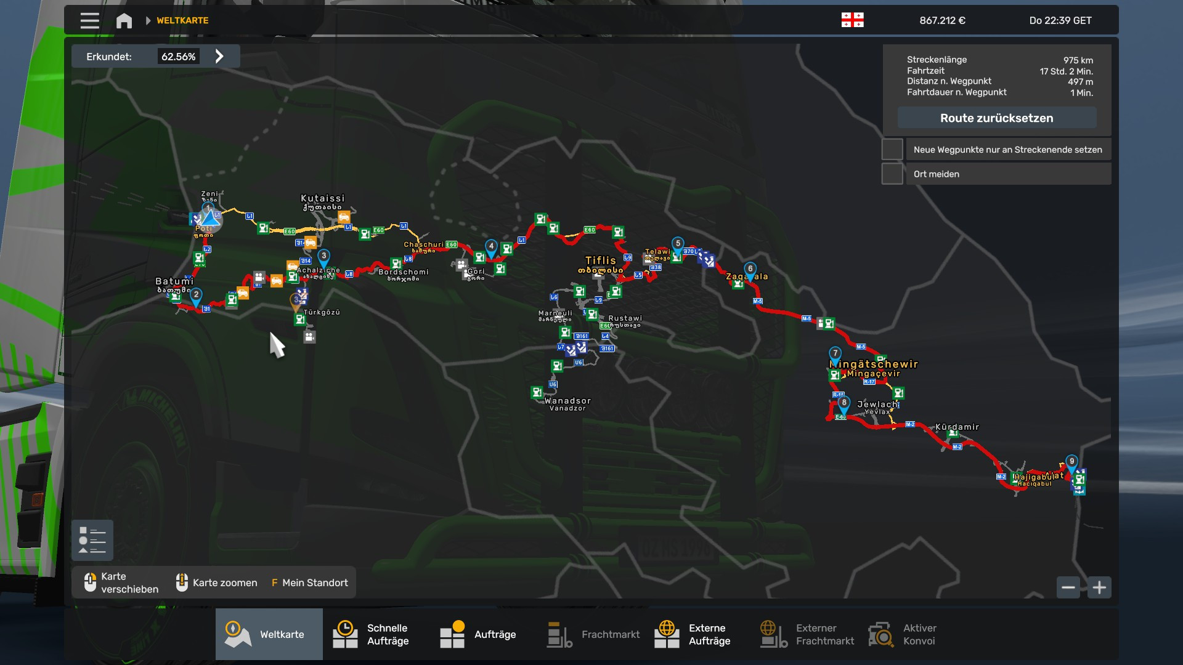Viewport: 1183px width, 665px height.
Task: Switch to the Weltkarte tab
Action: (269, 634)
